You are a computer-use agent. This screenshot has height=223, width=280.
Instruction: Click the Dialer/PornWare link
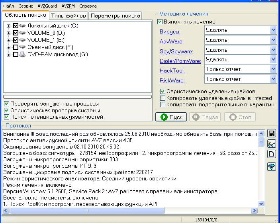coord(180,61)
